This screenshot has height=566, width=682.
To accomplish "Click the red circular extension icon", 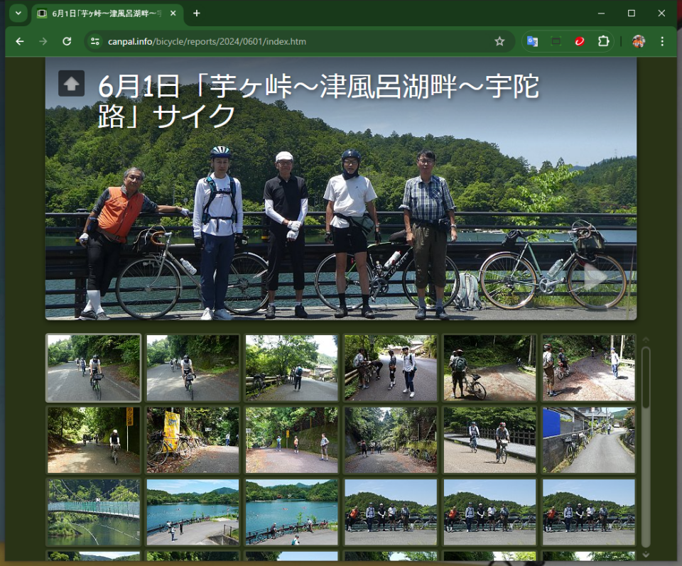I will [580, 41].
